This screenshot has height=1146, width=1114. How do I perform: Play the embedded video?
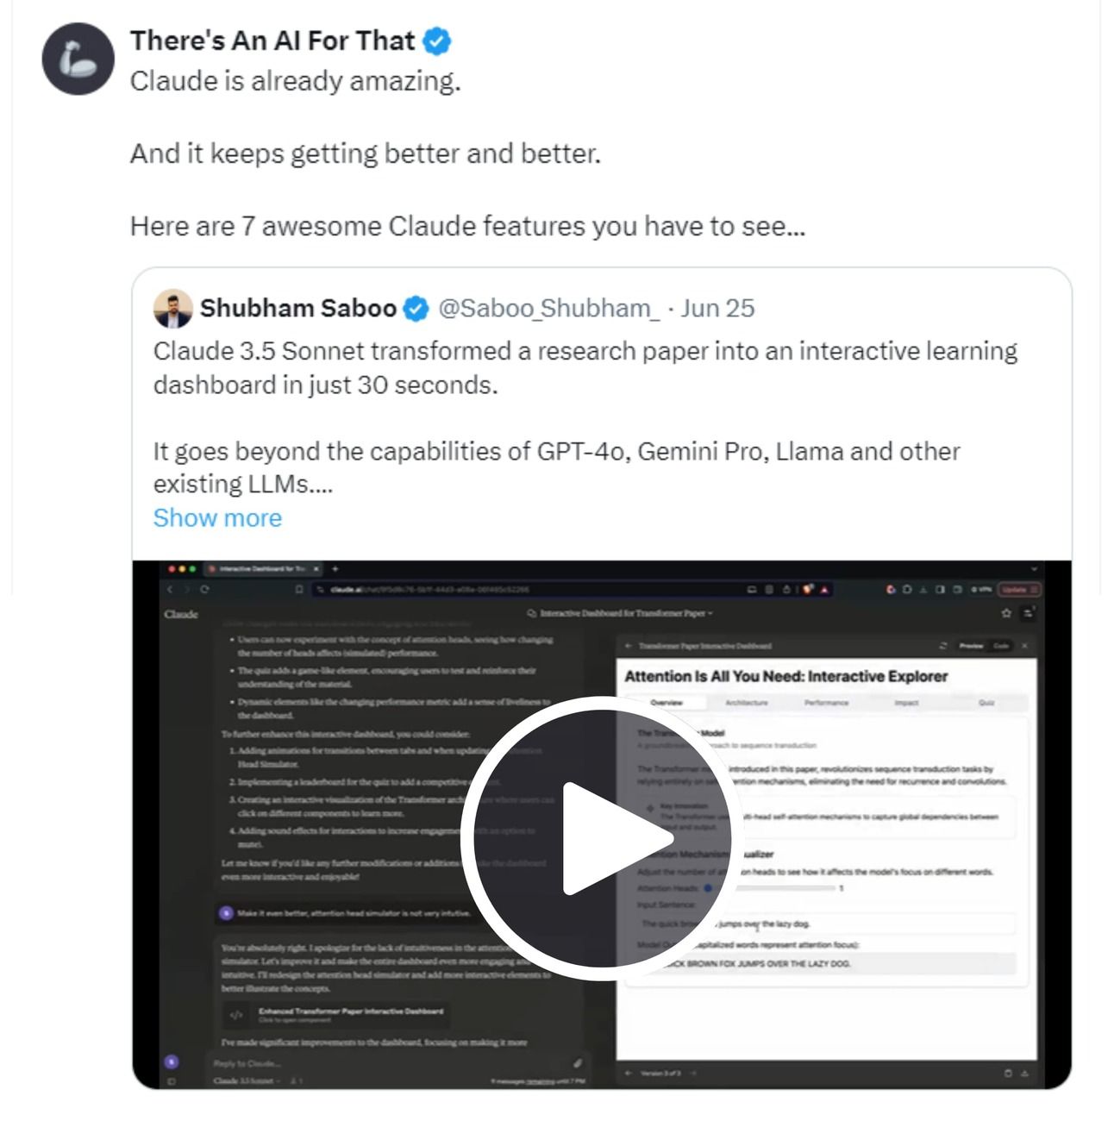tap(597, 838)
